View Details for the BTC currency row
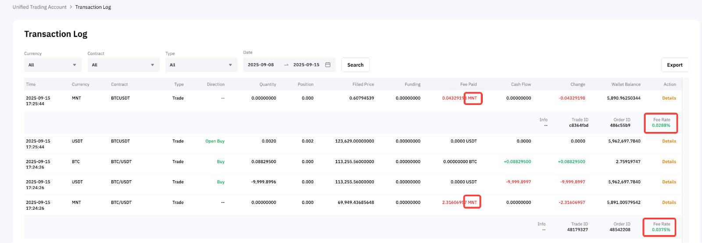The height and width of the screenshot is (243, 702). point(669,162)
